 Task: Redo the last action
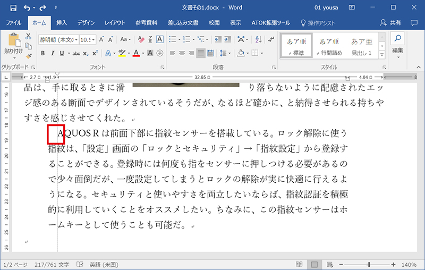(x=42, y=8)
